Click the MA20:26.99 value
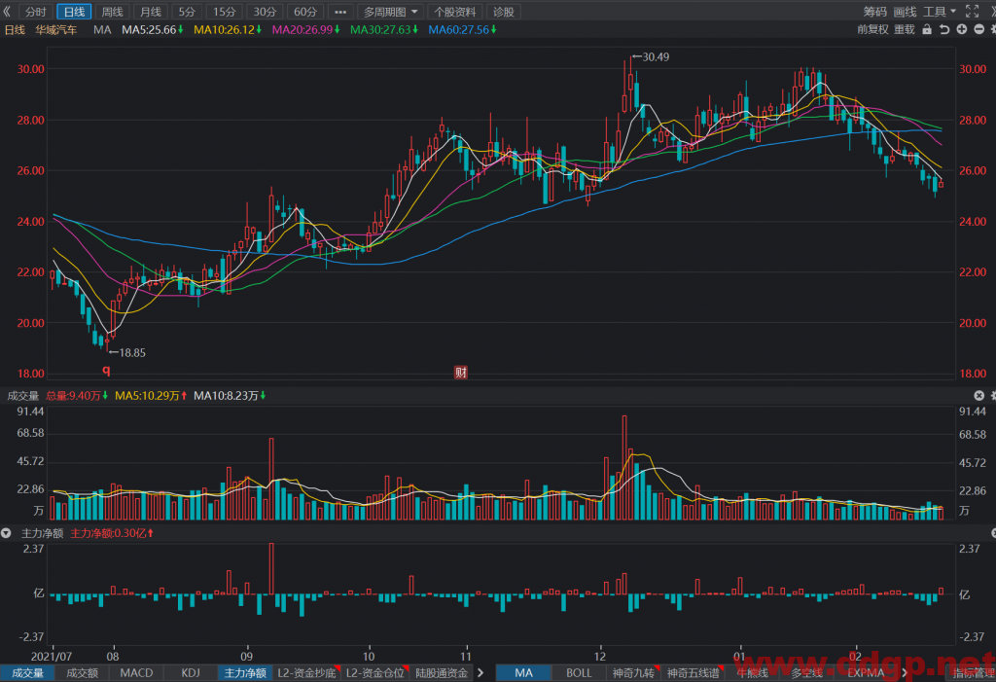This screenshot has height=682, width=996. (306, 30)
